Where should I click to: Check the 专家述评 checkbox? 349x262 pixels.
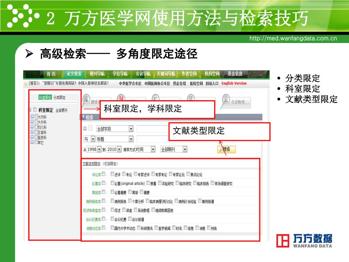pos(136,174)
